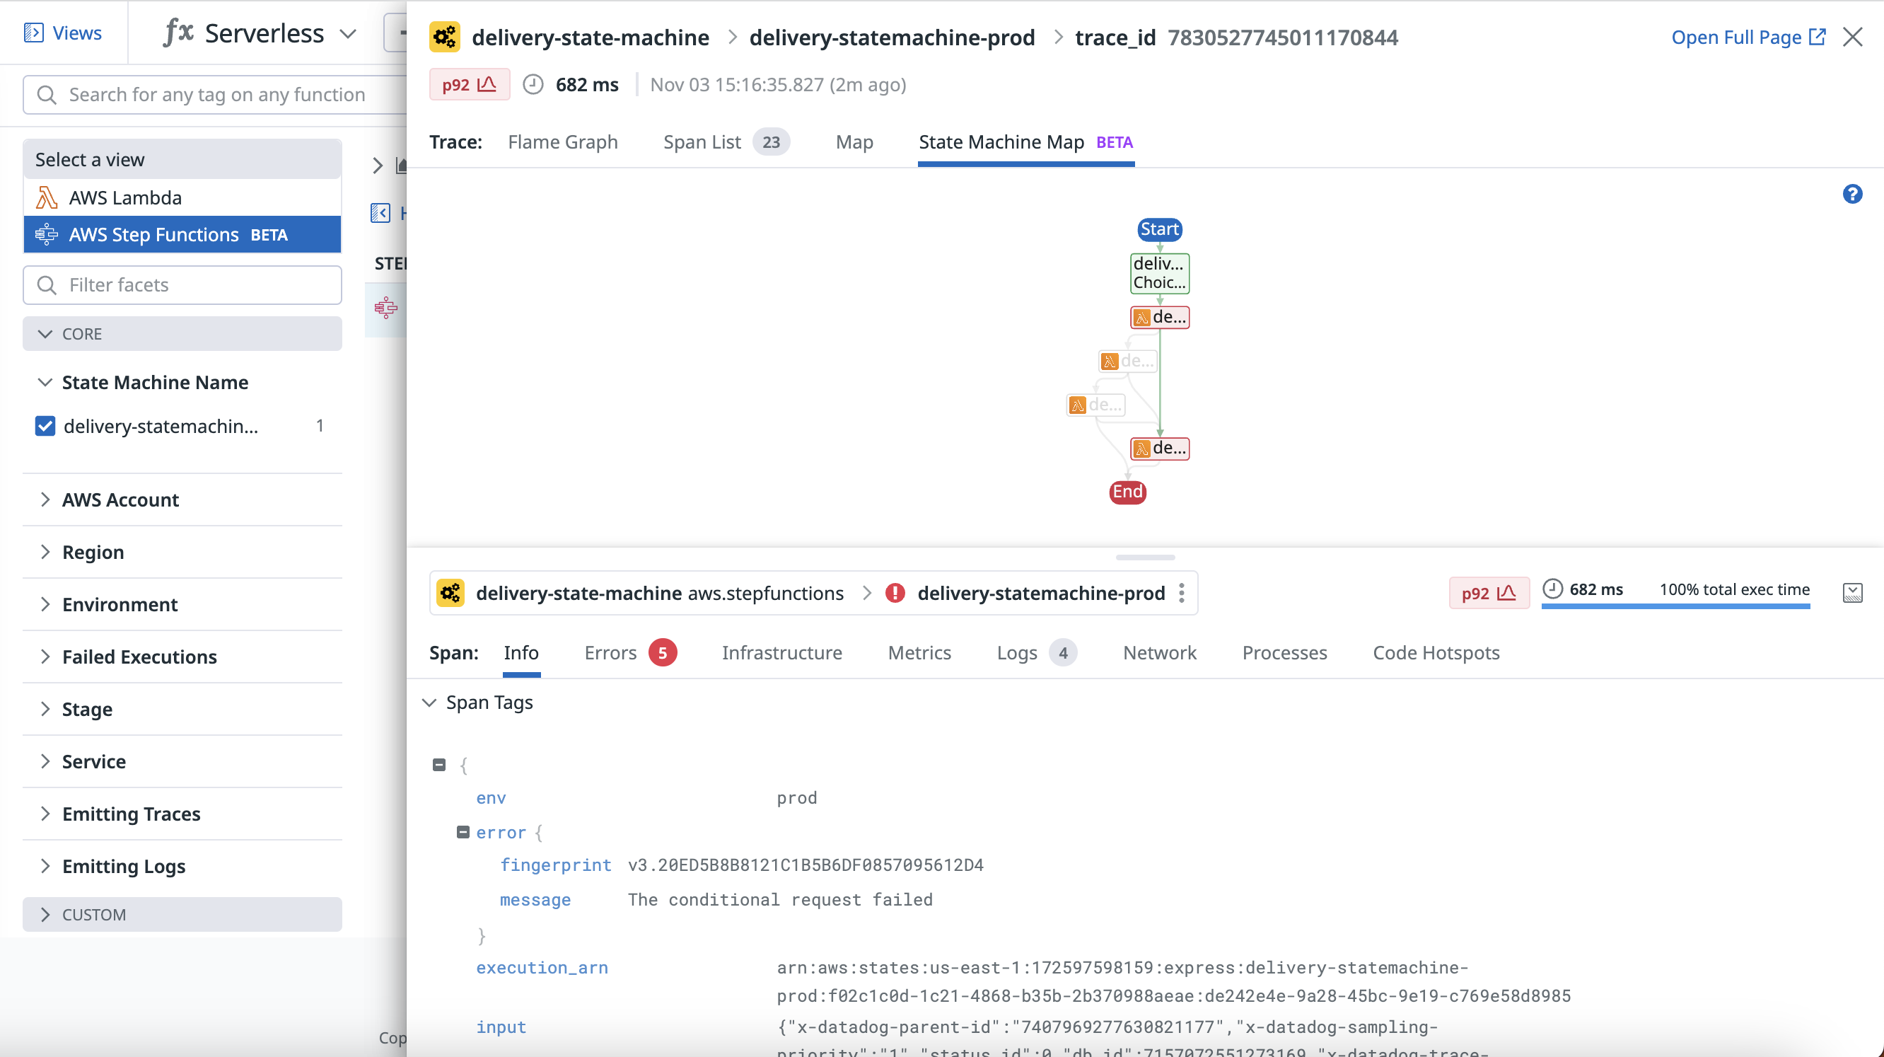Open the span kebab options menu
Screen dimensions: 1884x1057
(x=1181, y=592)
